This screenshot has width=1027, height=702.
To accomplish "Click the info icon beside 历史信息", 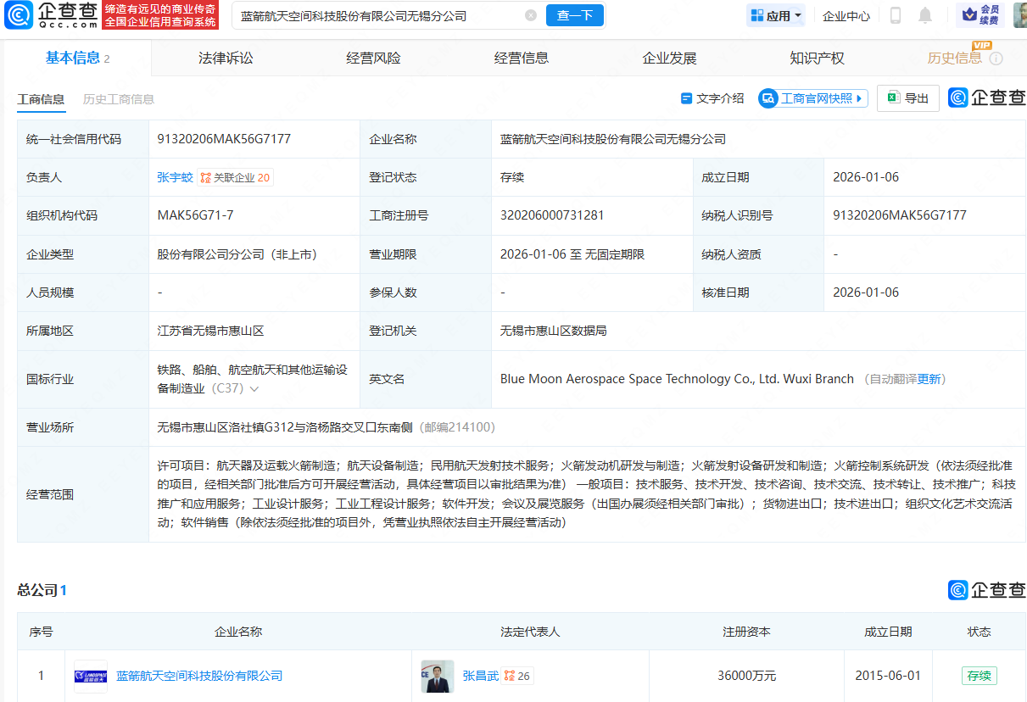I will (x=996, y=58).
